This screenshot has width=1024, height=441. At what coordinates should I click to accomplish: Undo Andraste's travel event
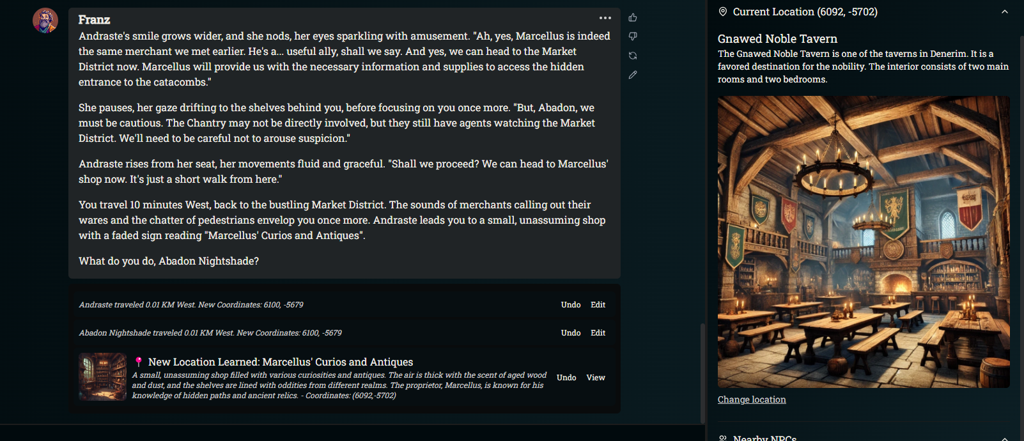coord(571,305)
